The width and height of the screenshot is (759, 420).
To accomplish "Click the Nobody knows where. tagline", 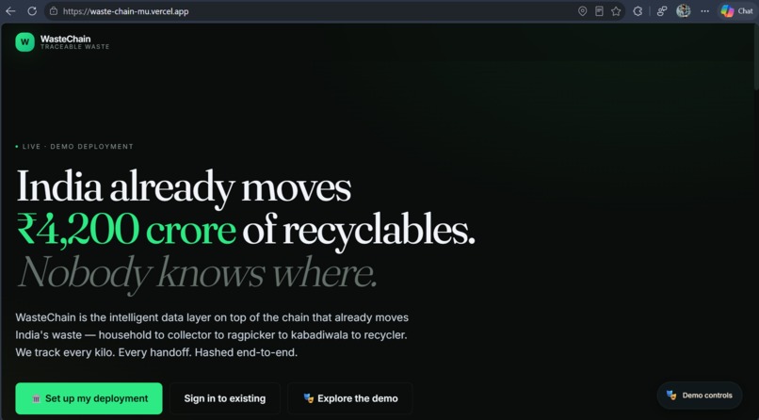I will (197, 273).
